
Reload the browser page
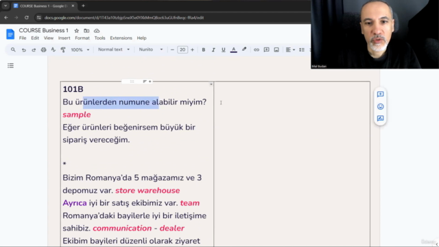click(x=27, y=18)
